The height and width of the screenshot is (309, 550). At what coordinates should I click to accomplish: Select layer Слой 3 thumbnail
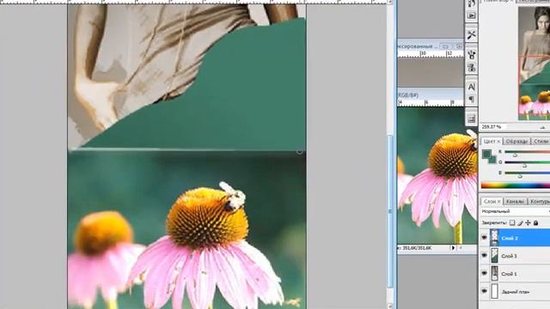494,256
